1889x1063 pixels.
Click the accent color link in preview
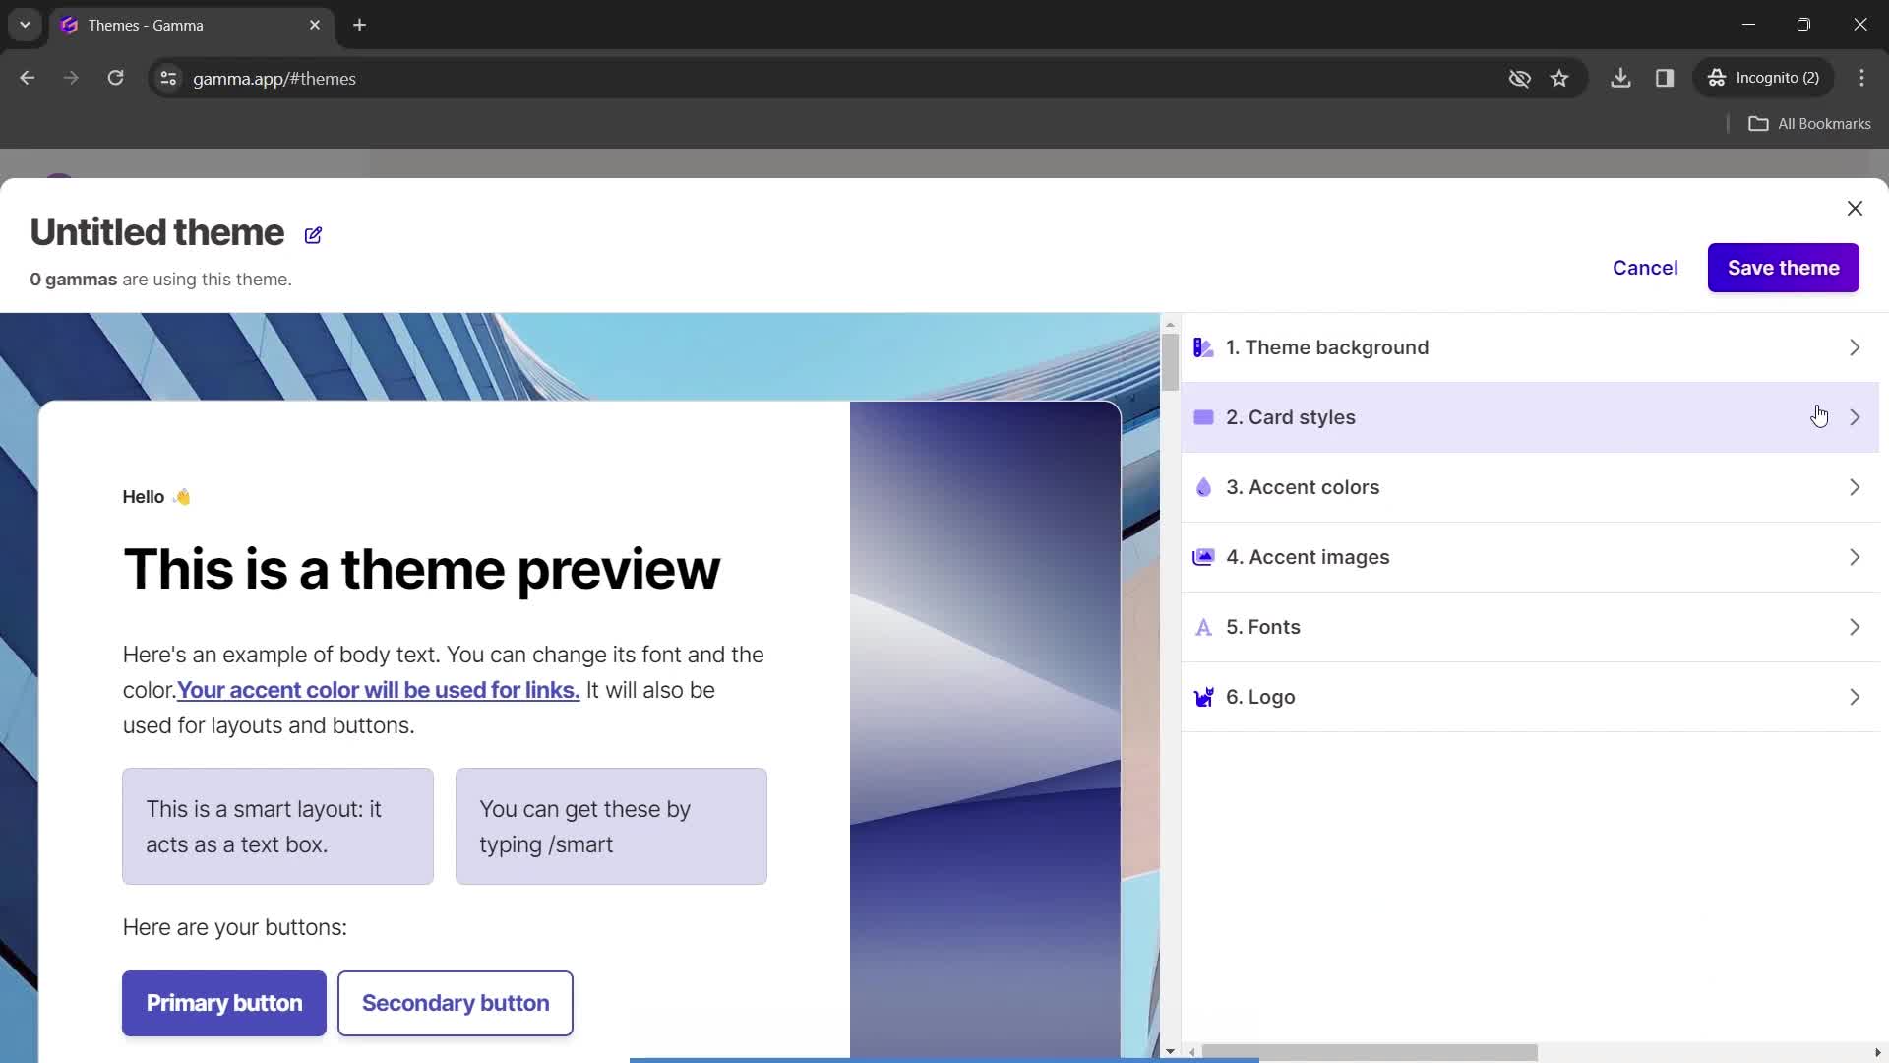pyautogui.click(x=379, y=689)
